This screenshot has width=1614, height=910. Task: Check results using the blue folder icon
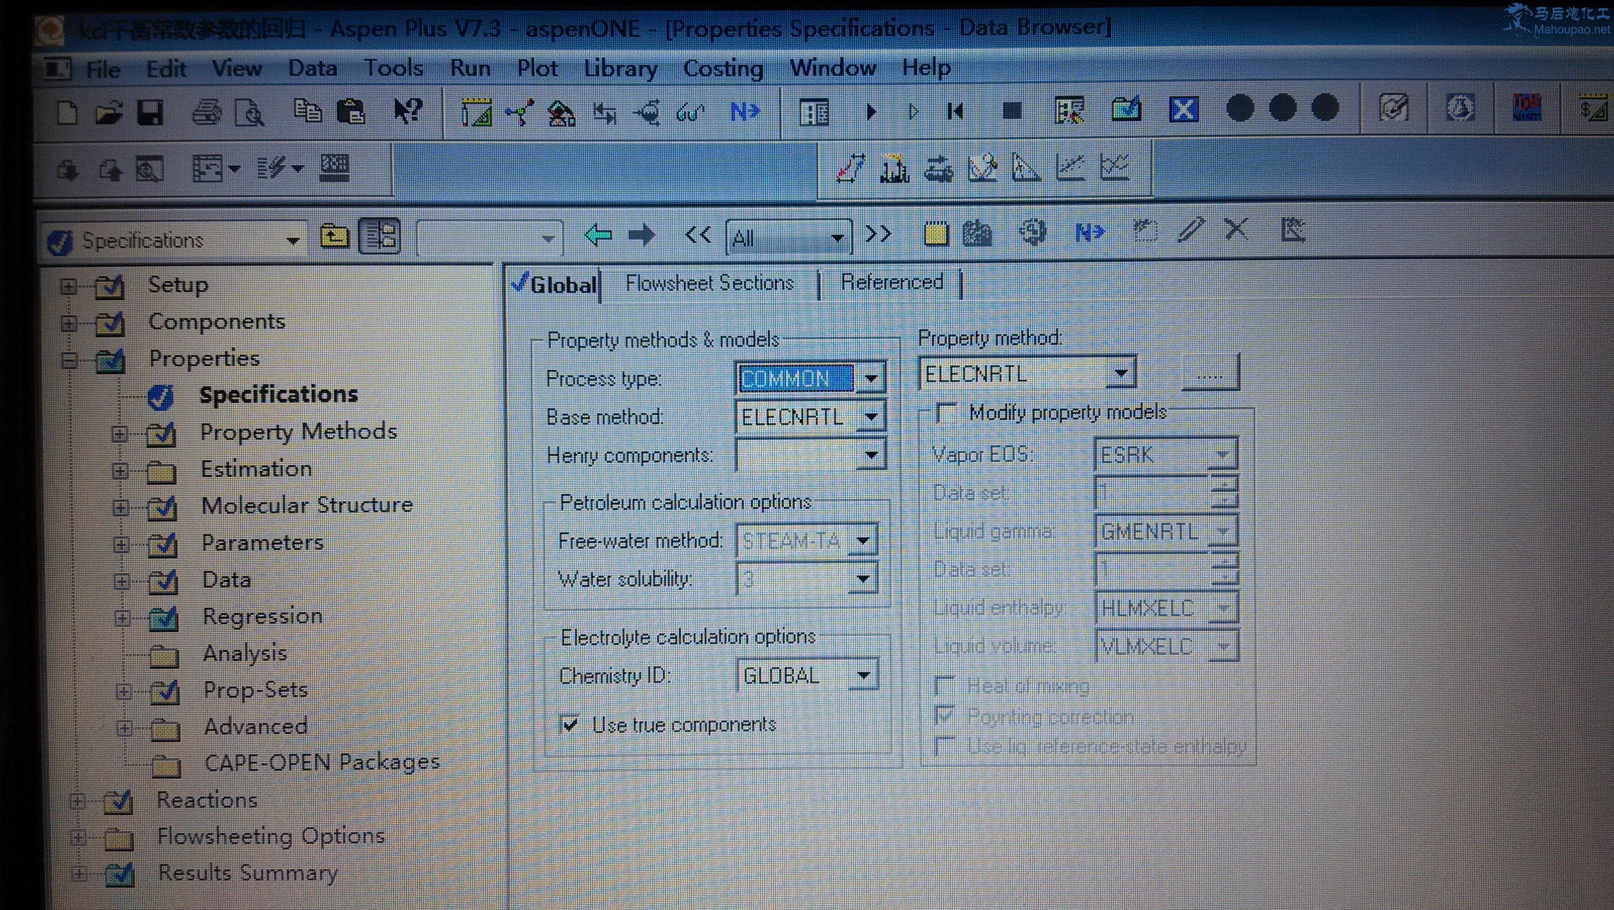coord(1126,110)
